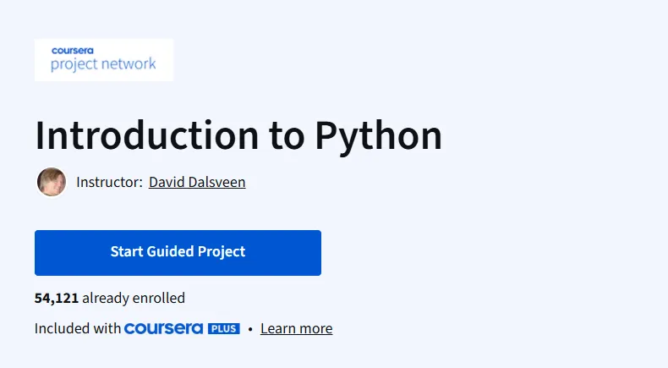Open the instructor's round profile photo
This screenshot has width=668, height=368.
pos(52,182)
